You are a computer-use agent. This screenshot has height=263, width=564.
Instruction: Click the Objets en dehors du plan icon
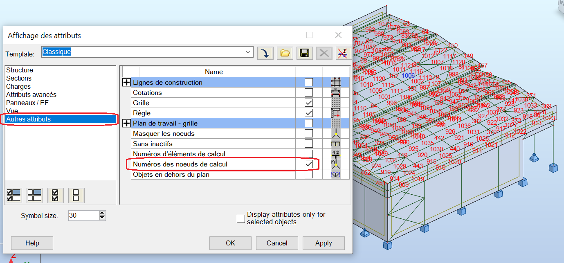click(336, 174)
